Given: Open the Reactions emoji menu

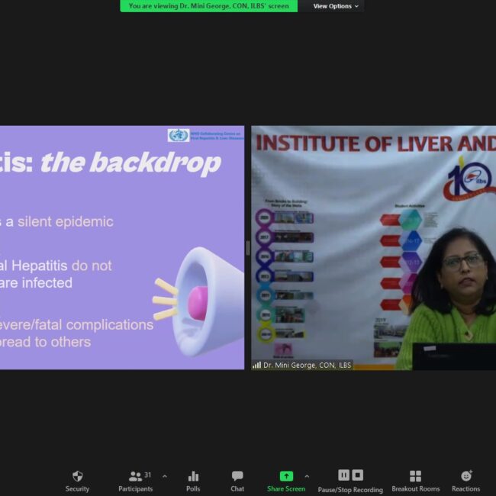Looking at the screenshot, I should pyautogui.click(x=465, y=476).
